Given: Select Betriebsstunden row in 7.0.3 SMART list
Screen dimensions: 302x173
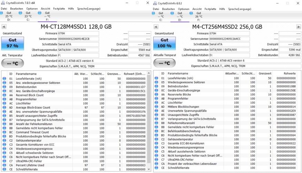Looking at the screenshot, I should (74, 87).
